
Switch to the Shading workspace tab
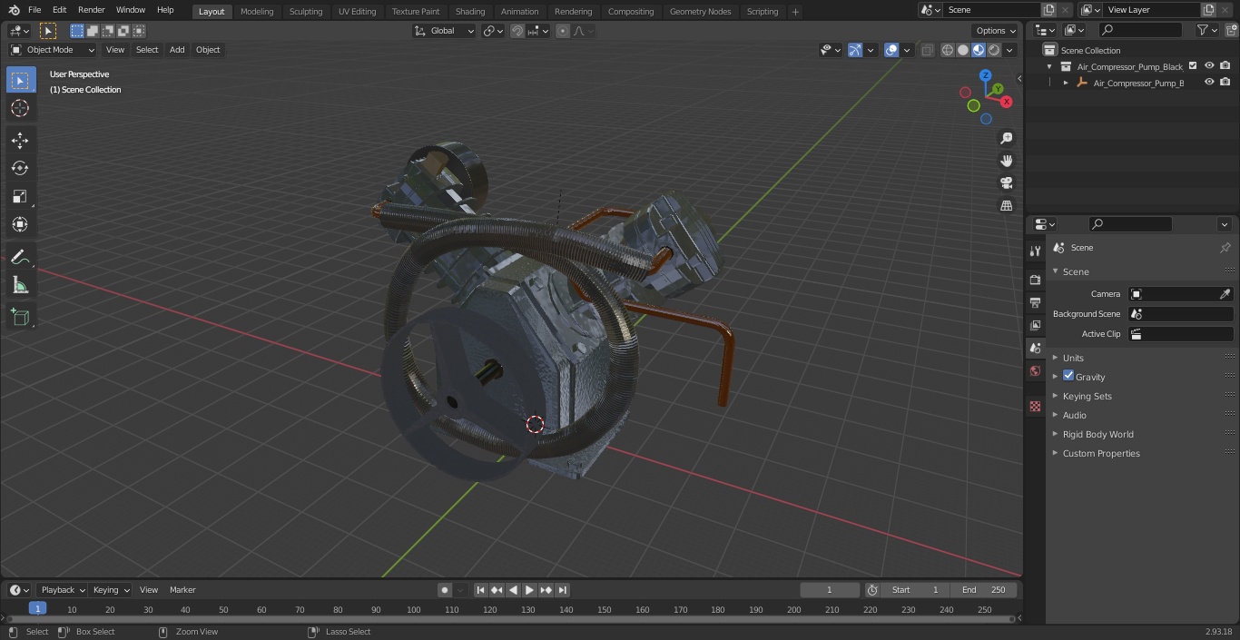(470, 12)
